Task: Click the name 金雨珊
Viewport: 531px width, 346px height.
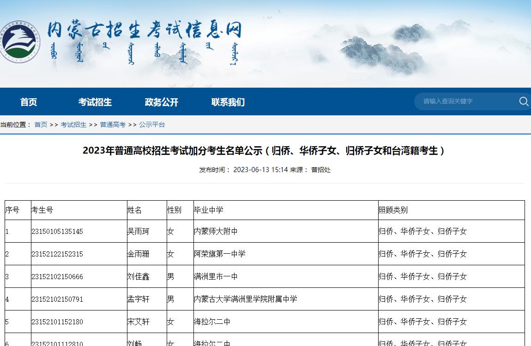Action: click(x=138, y=254)
